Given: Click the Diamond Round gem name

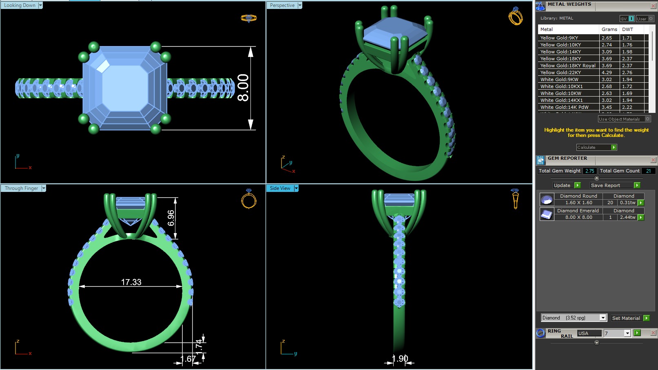Looking at the screenshot, I should point(578,196).
